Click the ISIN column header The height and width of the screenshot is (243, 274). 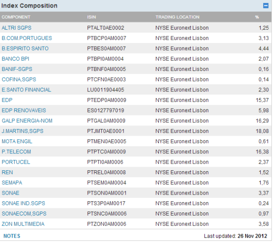pyautogui.click(x=92, y=17)
